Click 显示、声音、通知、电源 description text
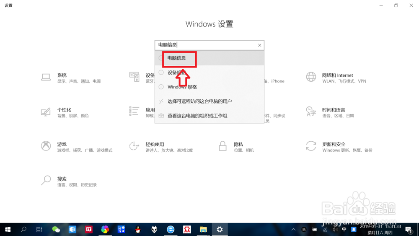Viewport: 419px width, 236px height. coord(79,81)
